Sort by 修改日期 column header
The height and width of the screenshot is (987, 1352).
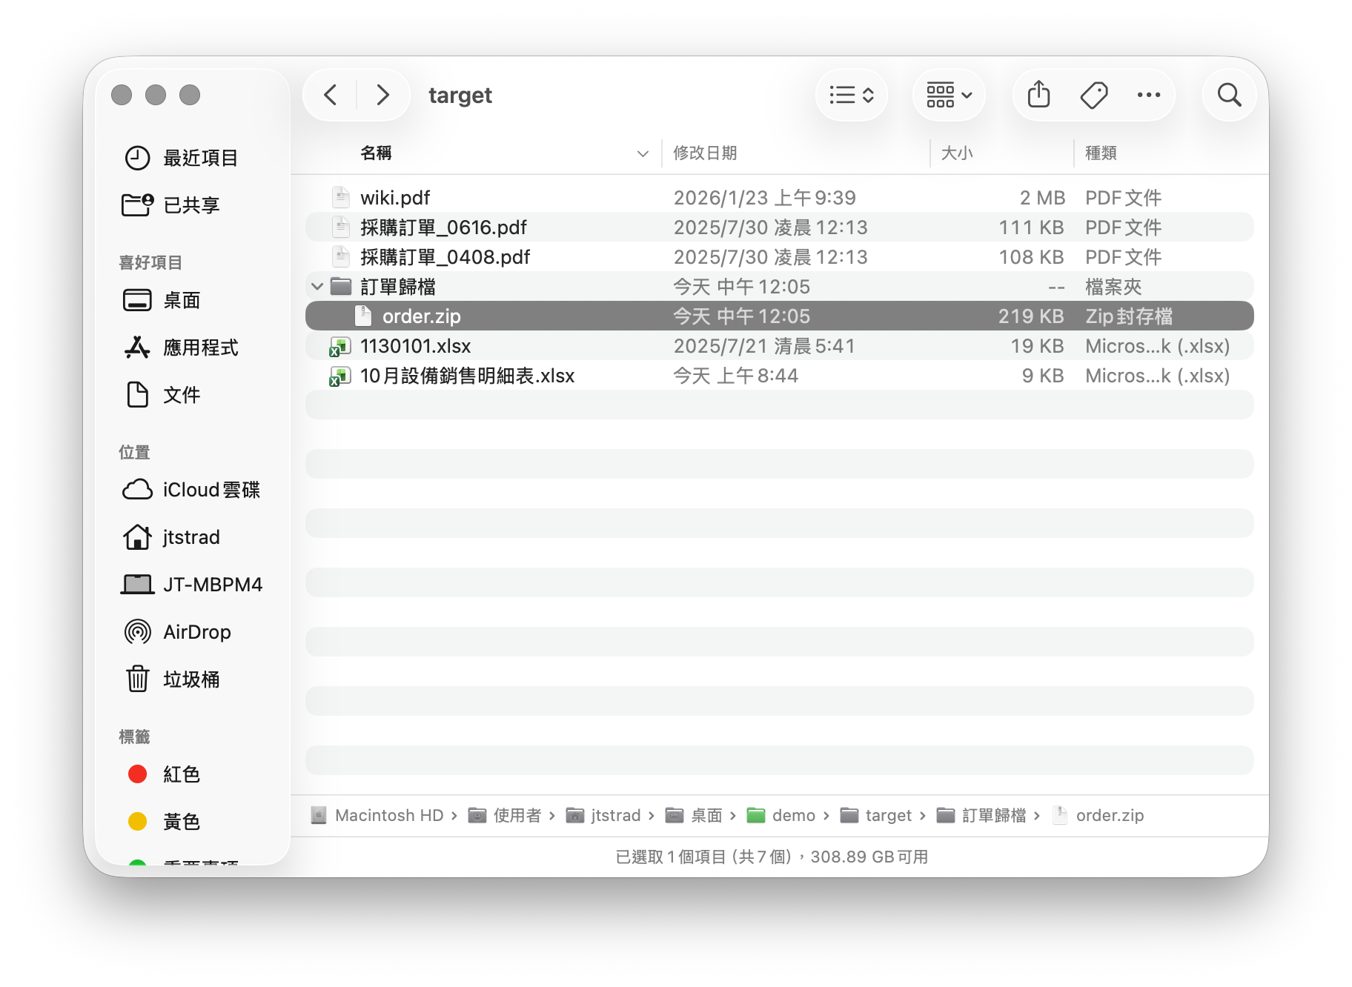(705, 153)
